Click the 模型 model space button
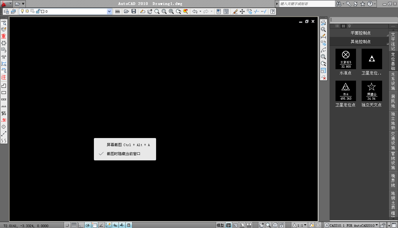Screen dimensions: 398x228 click(x=220, y=225)
